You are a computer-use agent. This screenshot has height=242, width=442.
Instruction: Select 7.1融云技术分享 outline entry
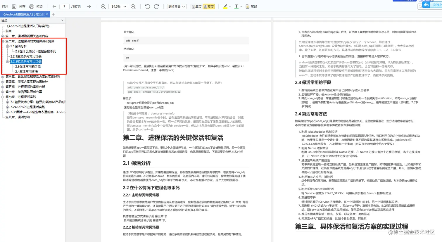click(38, 102)
